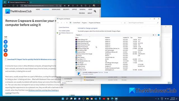Viewport: 179px width, 101px height.
Task: Open TheWindowsClub site search magnifier
Action: pos(95,11)
